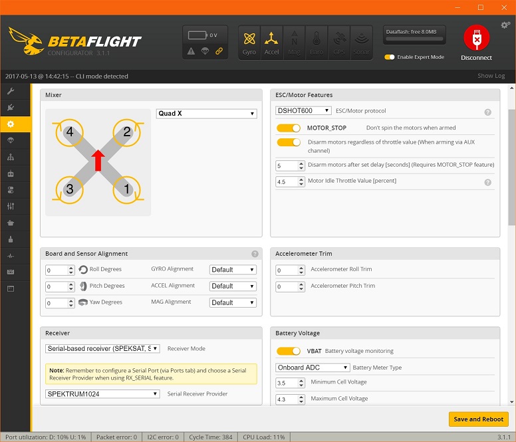Screen dimensions: 516x442
Task: Open help for ESC/Motor protocol
Action: (x=487, y=112)
